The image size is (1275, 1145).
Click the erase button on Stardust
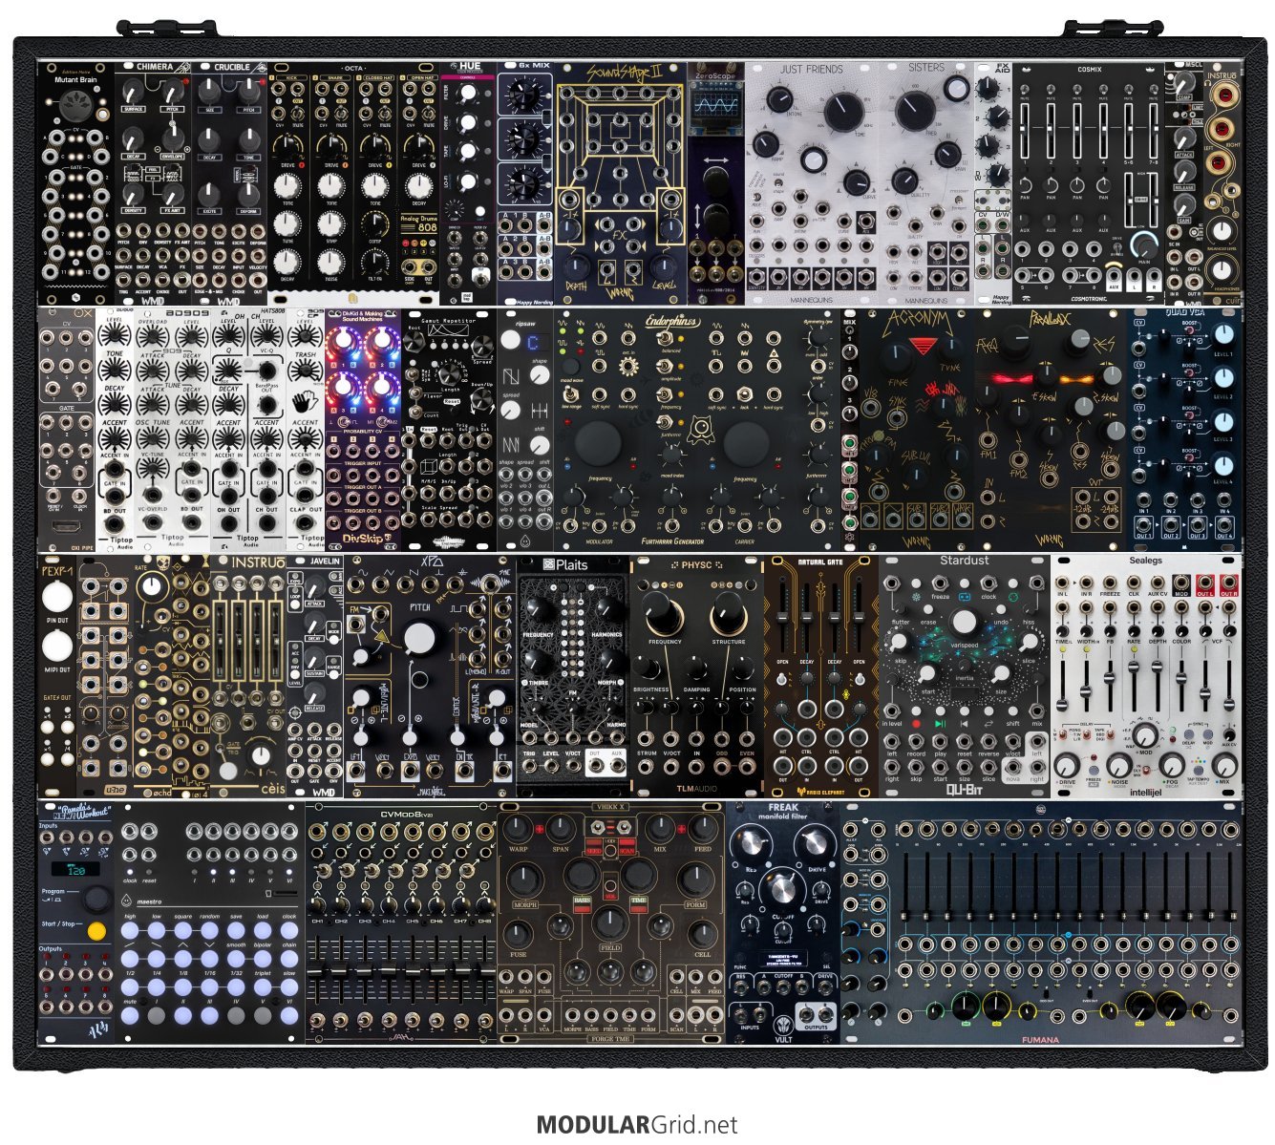click(928, 609)
